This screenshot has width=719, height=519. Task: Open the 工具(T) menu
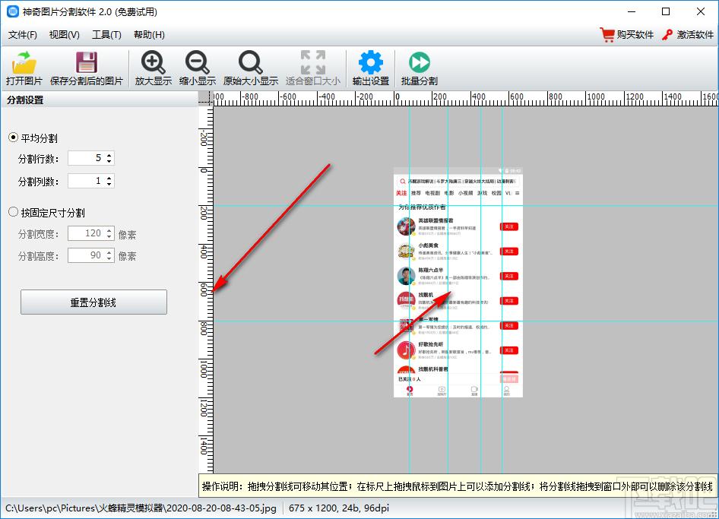(106, 35)
